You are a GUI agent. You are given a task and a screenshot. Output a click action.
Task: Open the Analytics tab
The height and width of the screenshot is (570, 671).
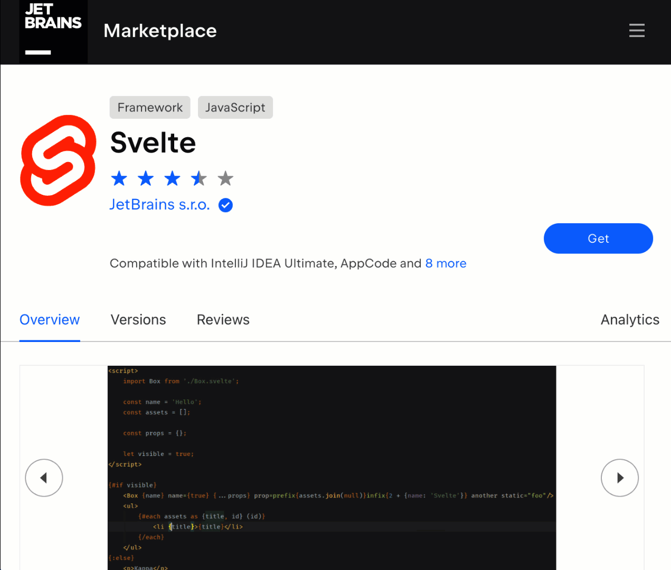pos(630,320)
